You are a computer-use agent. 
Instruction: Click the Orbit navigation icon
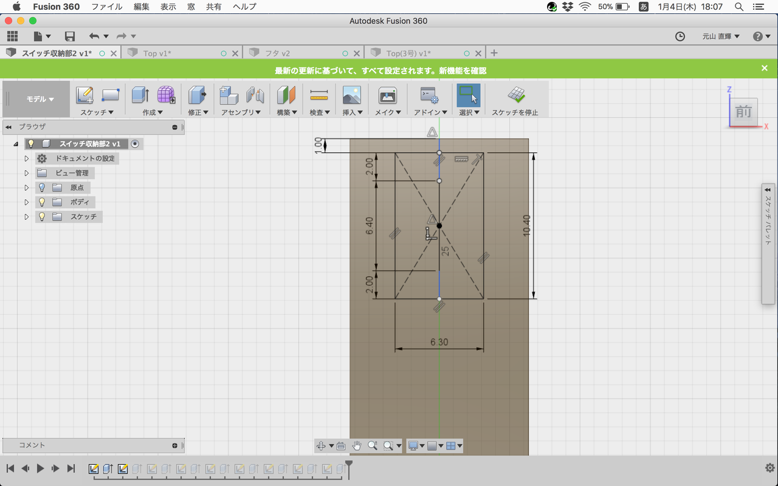pyautogui.click(x=321, y=446)
